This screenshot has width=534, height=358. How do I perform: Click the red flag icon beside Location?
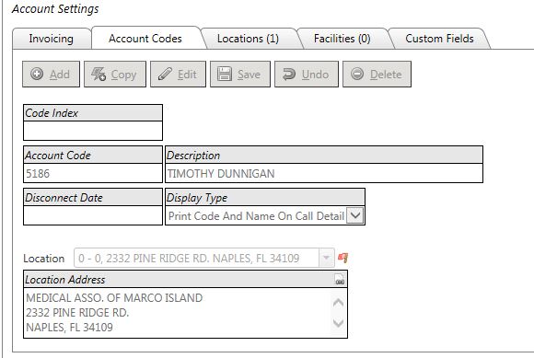click(x=342, y=258)
